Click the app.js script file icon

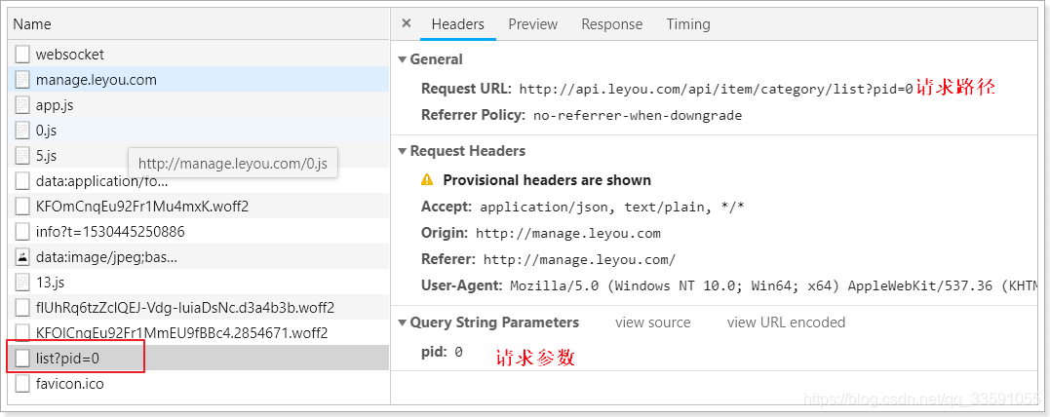click(x=22, y=105)
